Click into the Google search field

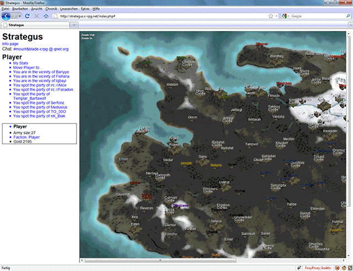point(318,16)
